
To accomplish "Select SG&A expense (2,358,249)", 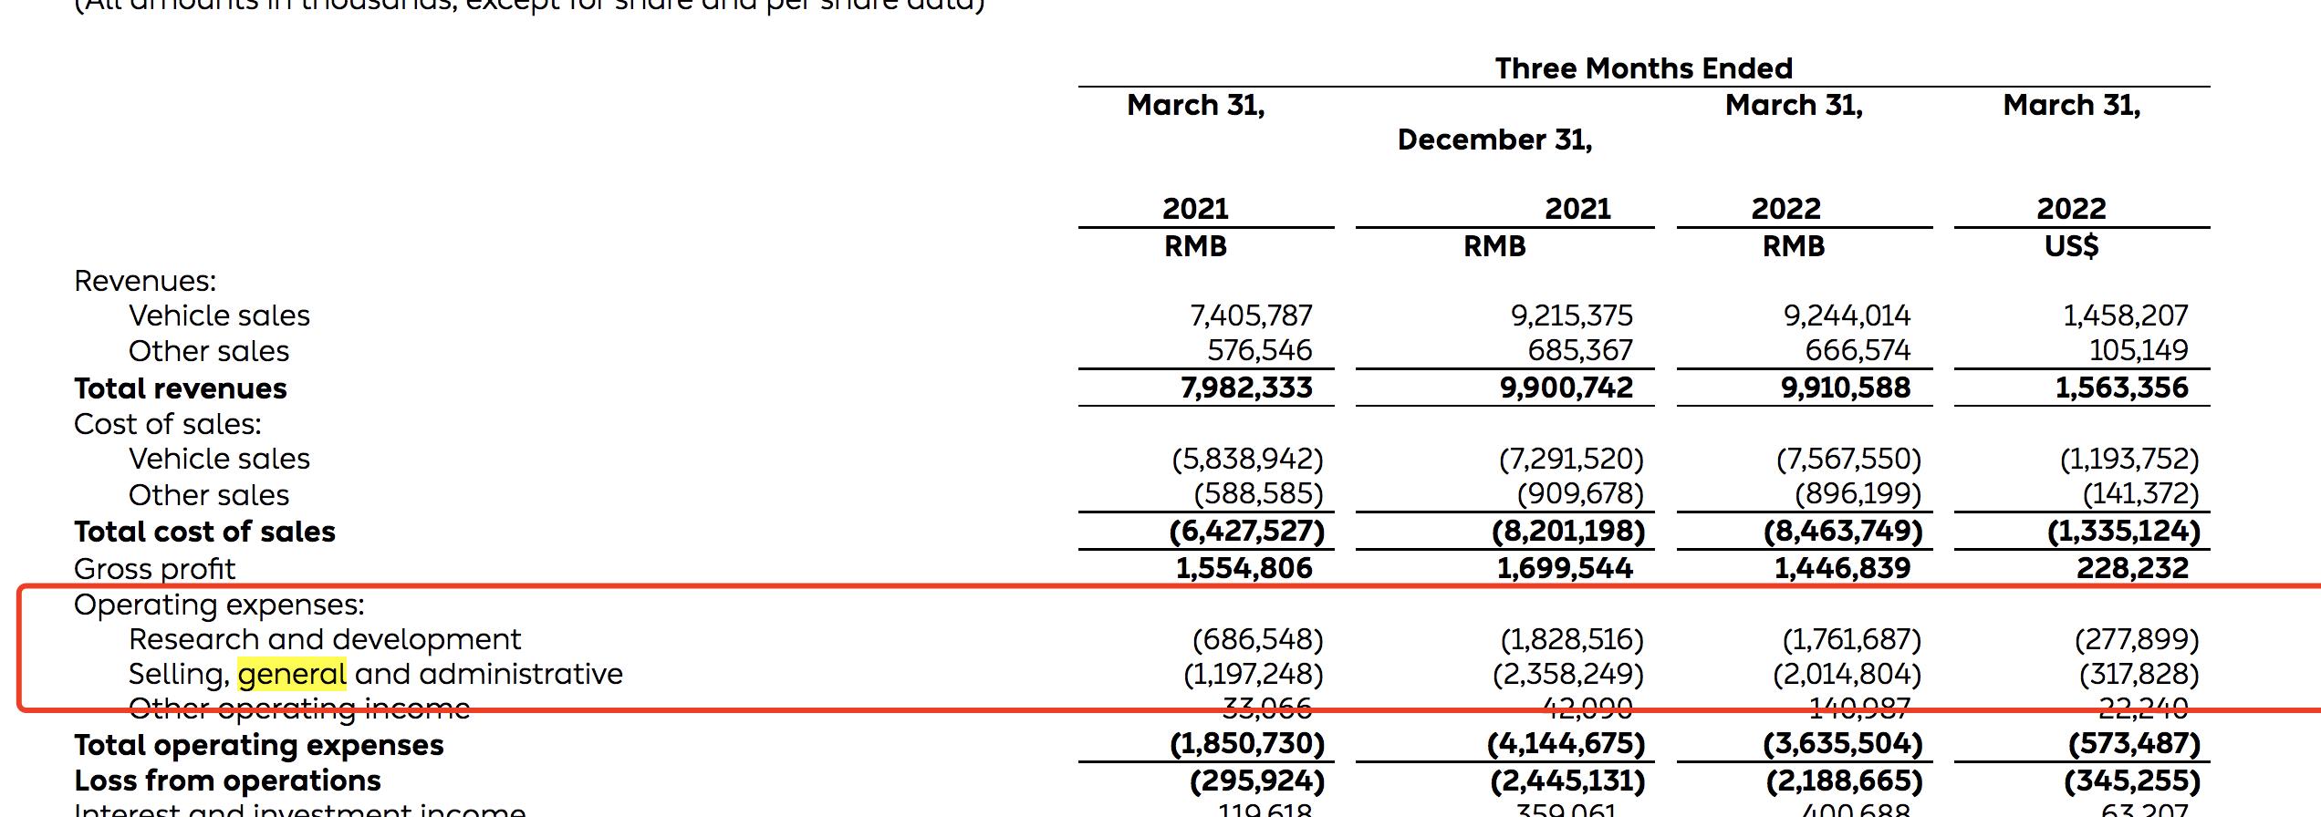I will (1568, 674).
